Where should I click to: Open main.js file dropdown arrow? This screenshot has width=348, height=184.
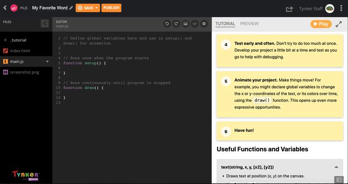[47, 61]
